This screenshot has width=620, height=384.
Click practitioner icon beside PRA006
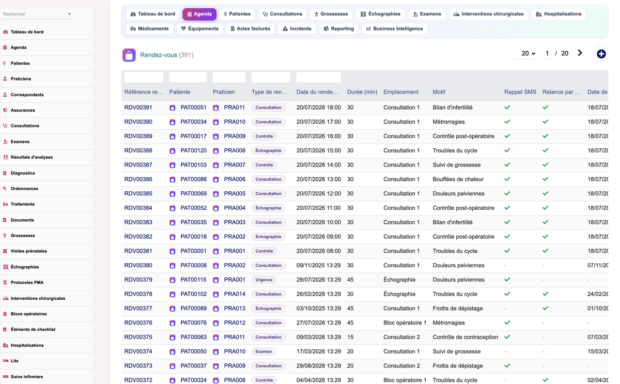tap(216, 180)
